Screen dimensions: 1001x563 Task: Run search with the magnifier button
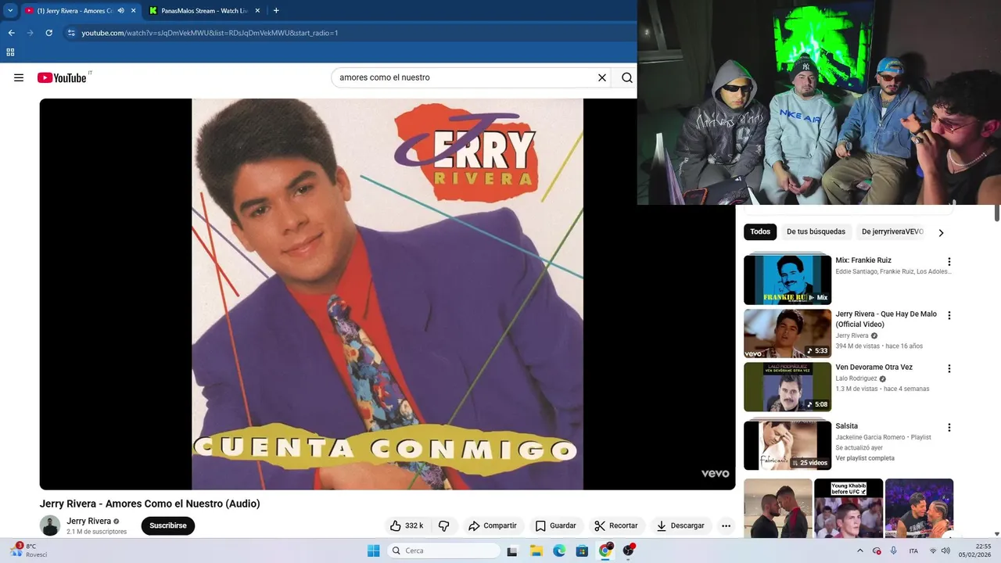(x=627, y=77)
